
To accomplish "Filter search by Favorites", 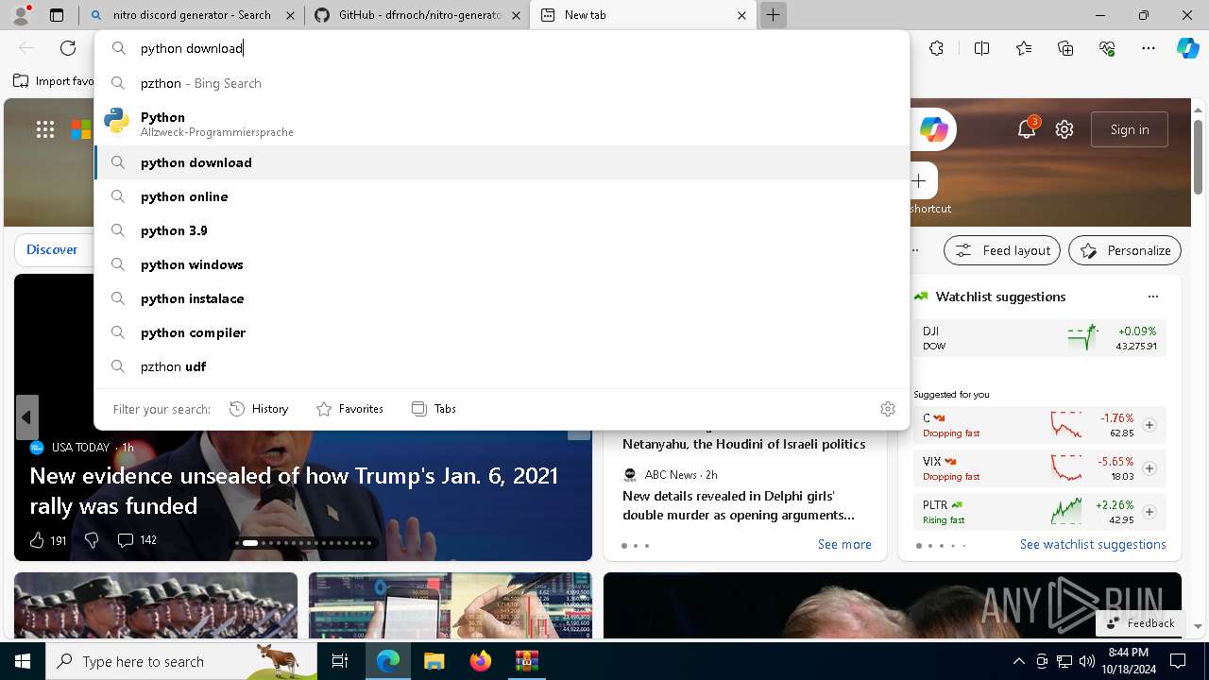I will click(349, 409).
